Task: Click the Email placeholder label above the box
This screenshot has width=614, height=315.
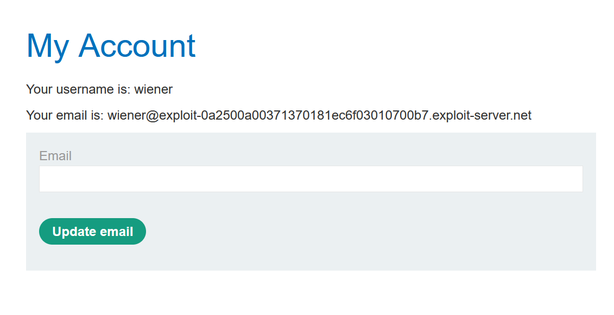Action: click(x=56, y=156)
